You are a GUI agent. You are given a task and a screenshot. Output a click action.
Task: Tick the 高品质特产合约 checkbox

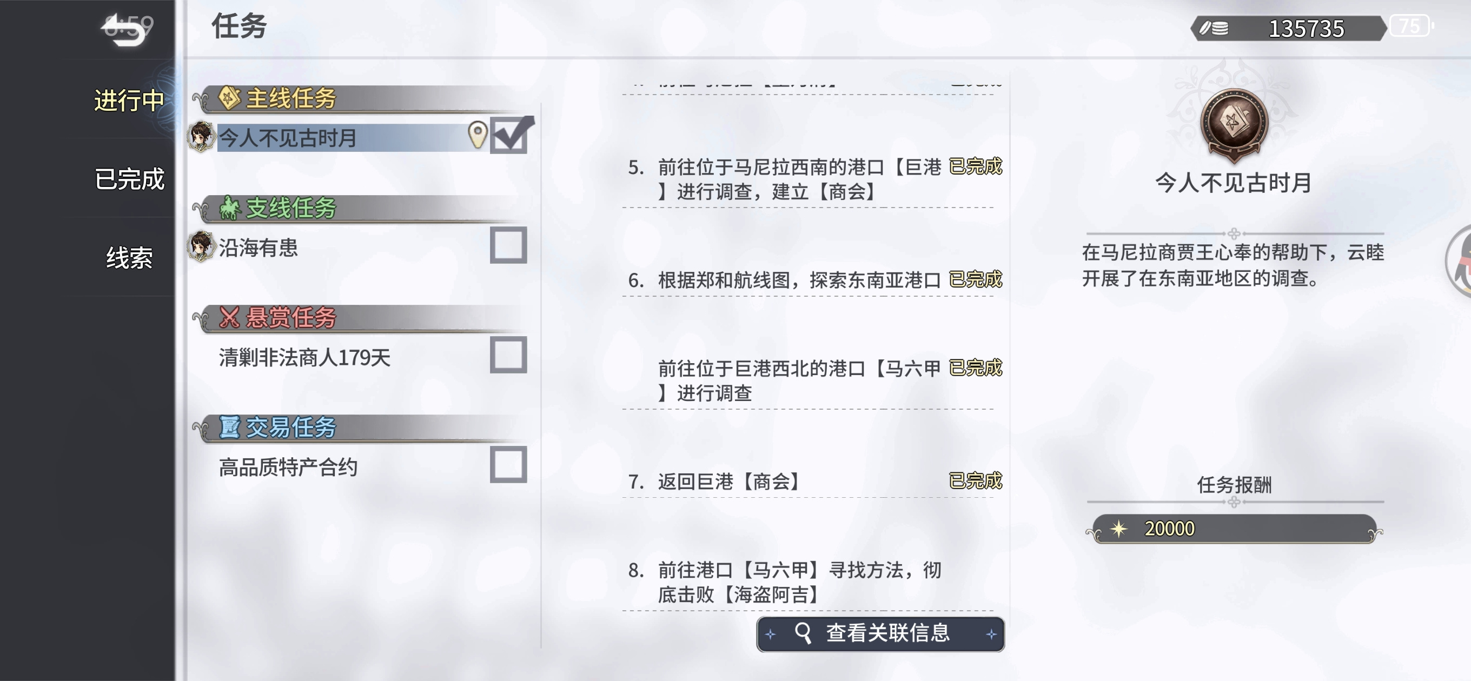[508, 465]
